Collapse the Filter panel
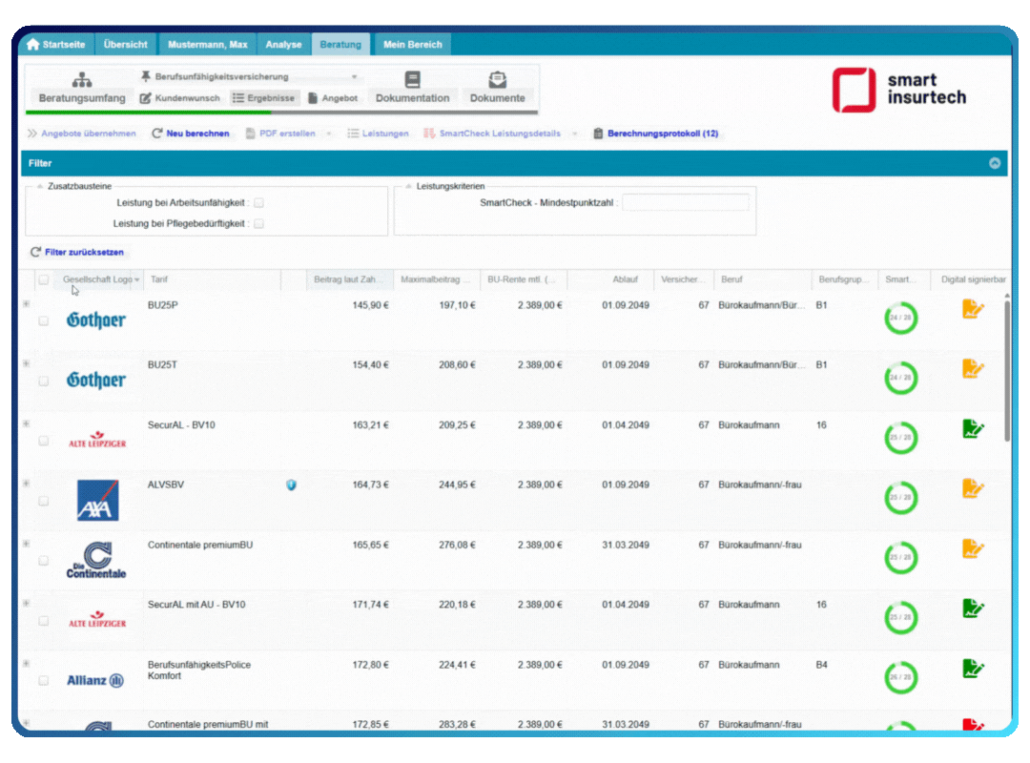The width and height of the screenshot is (1030, 763). click(x=995, y=163)
